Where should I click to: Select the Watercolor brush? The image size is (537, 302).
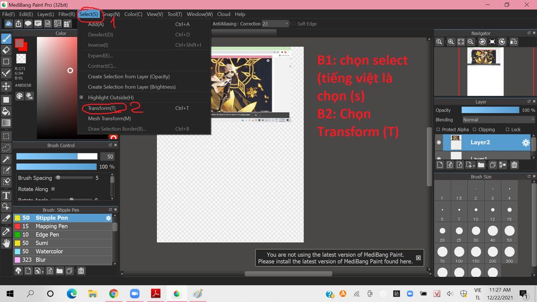click(x=63, y=251)
